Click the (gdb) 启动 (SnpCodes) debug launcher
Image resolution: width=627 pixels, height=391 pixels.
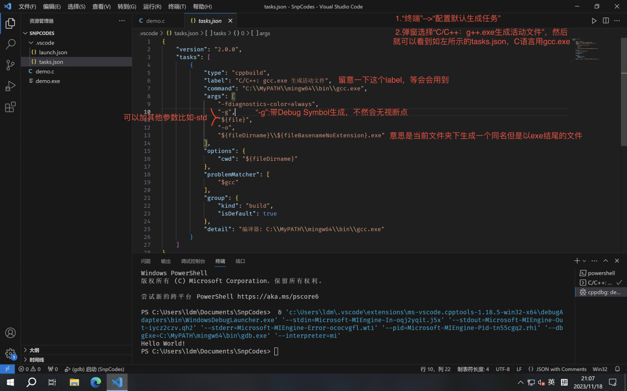(x=94, y=369)
